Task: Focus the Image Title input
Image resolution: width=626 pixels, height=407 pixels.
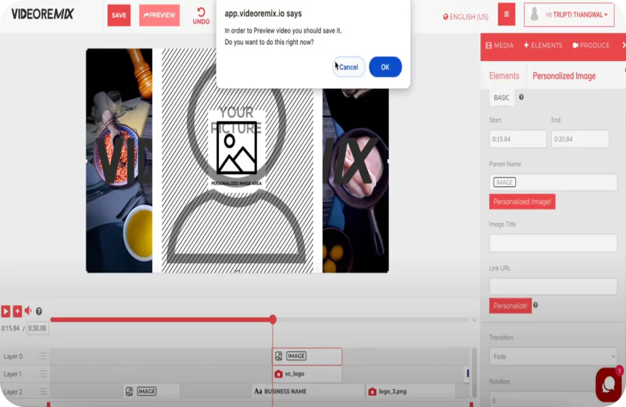Action: pos(553,243)
